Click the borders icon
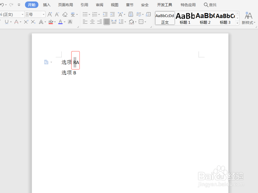The width and height of the screenshot is (258, 193). click(141, 22)
